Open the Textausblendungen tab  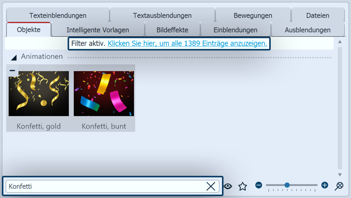(162, 15)
